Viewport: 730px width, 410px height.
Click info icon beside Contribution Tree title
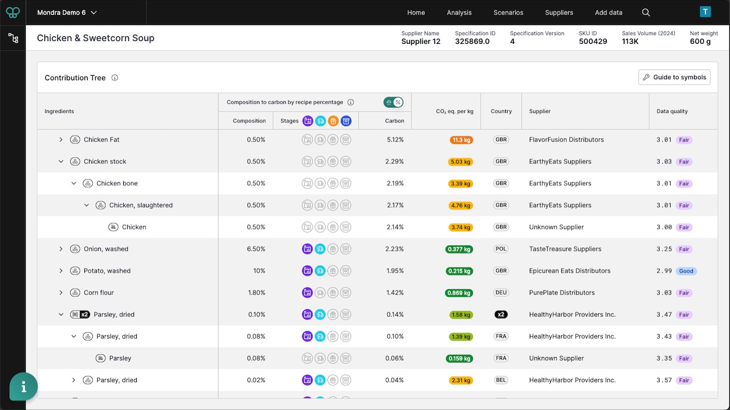(115, 78)
